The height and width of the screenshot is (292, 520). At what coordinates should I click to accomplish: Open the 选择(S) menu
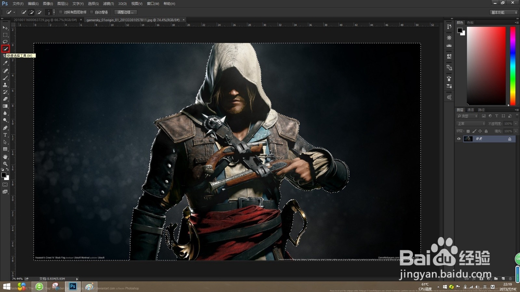[93, 4]
